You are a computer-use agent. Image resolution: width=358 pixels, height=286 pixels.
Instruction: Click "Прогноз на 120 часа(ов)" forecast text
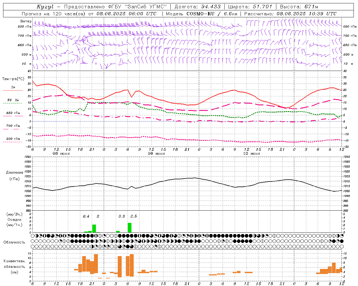54,14
